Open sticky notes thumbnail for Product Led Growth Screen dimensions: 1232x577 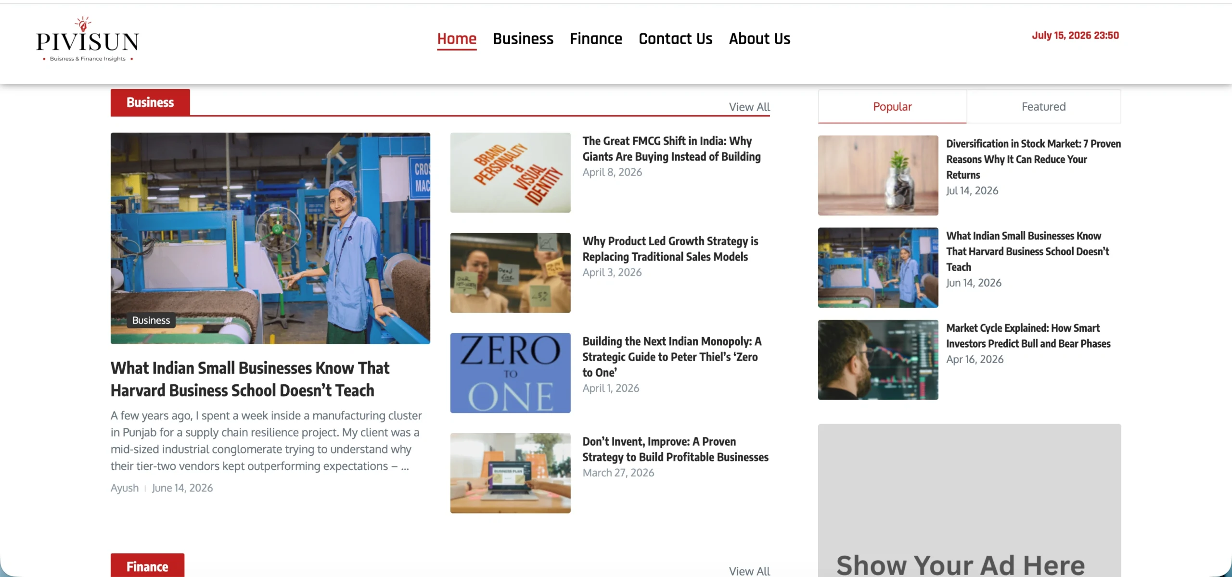(x=510, y=273)
